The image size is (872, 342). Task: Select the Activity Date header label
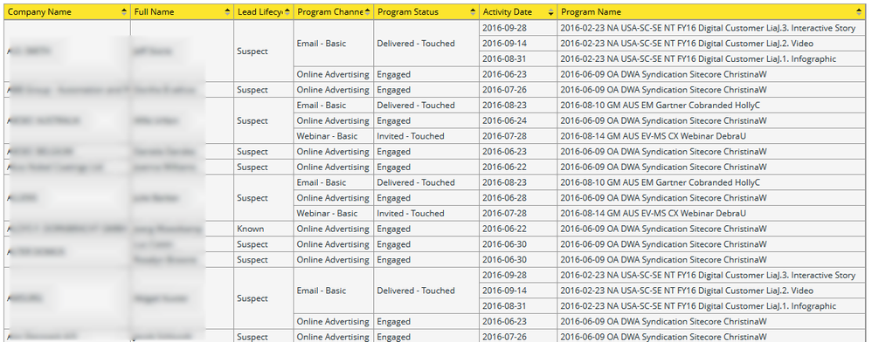pyautogui.click(x=507, y=12)
